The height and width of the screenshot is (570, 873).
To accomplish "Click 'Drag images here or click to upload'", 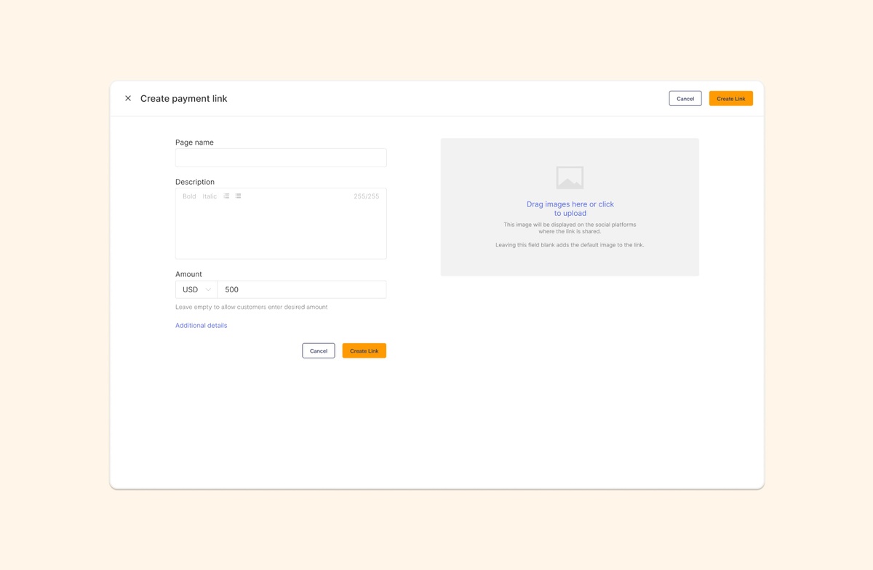I will point(570,209).
